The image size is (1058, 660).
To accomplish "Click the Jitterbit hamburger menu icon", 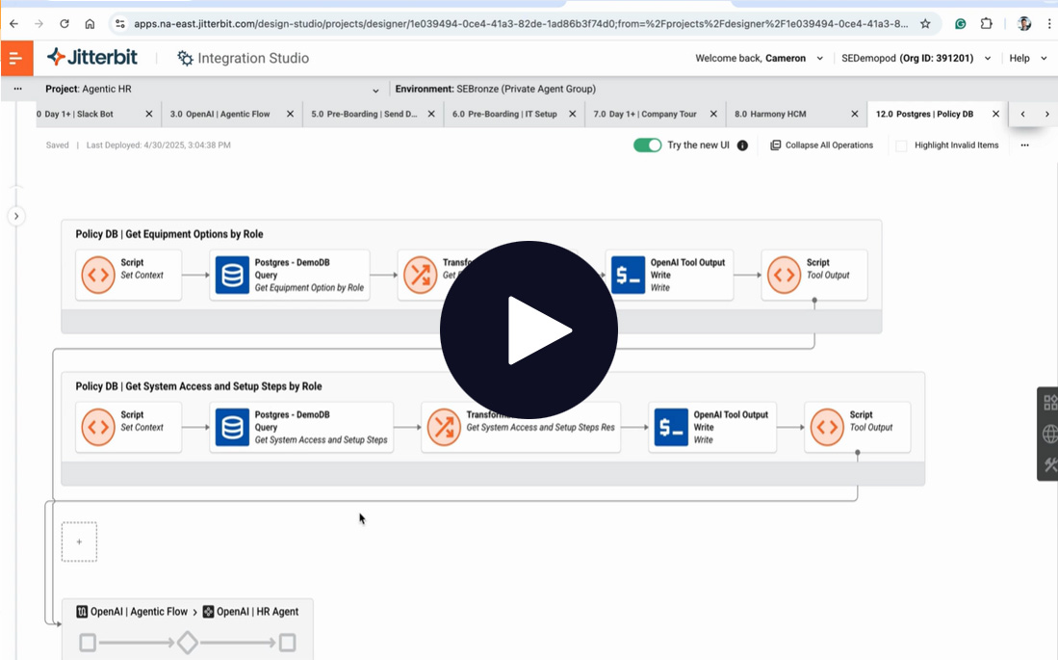I will point(16,58).
